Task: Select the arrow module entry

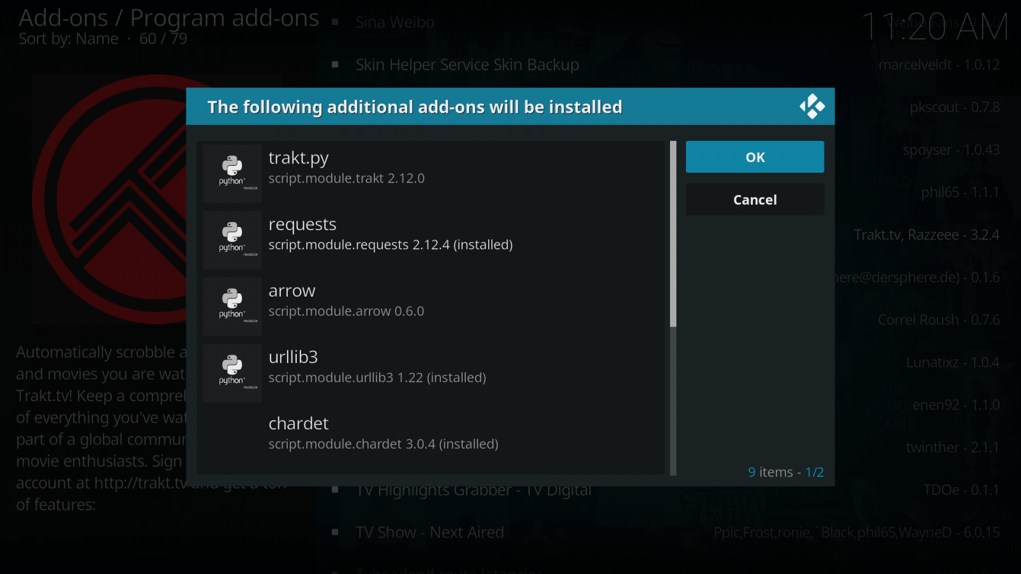Action: 431,306
